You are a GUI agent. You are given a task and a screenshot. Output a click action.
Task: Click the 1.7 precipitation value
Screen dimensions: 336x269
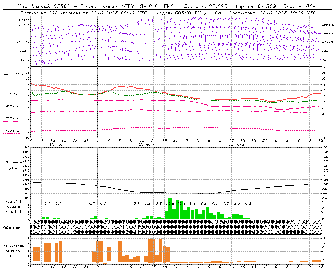pos(226,203)
